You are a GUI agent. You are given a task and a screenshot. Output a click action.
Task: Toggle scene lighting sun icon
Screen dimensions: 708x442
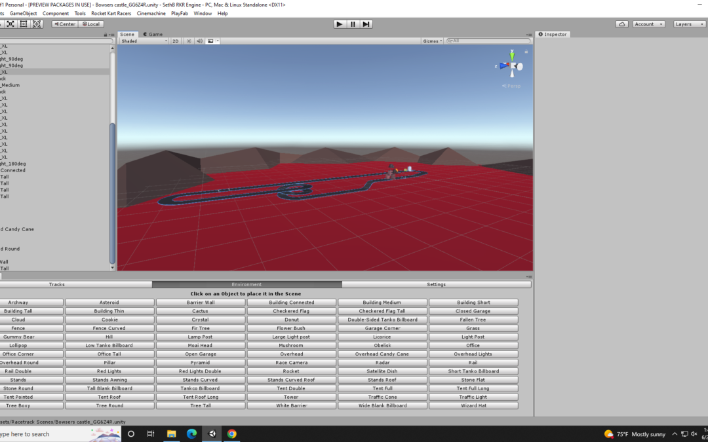(189, 41)
